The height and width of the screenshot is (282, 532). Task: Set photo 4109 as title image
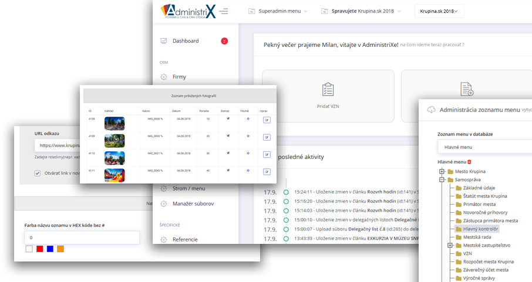click(x=248, y=137)
